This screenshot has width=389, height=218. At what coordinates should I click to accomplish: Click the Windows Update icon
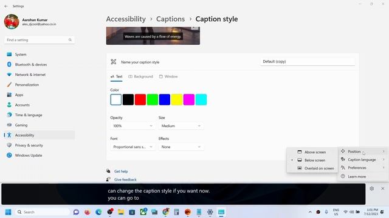9,155
